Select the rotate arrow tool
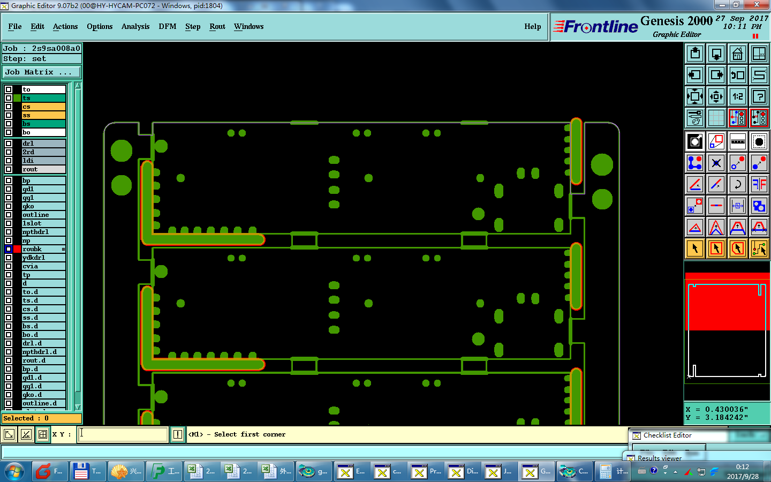Viewport: 771px width, 482px height. point(738,184)
